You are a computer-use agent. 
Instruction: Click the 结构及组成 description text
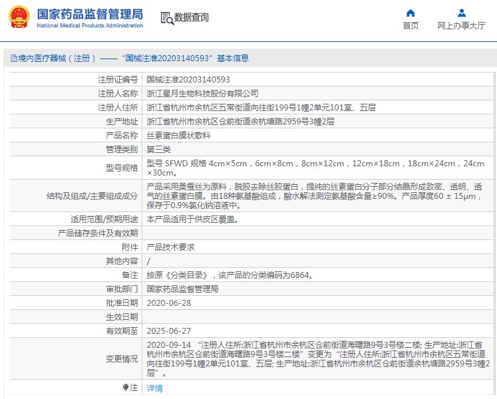pos(315,196)
